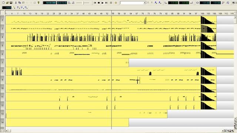Click the round icon after record

(116, 3)
